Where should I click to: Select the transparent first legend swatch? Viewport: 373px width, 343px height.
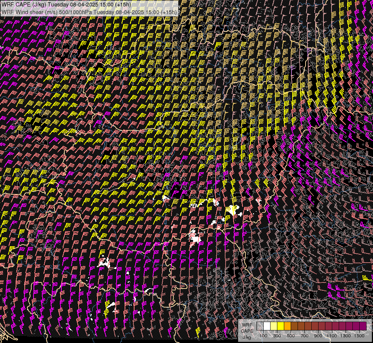point(260,326)
